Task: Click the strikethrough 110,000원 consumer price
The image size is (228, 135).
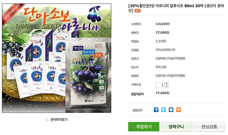Action: 162,24
